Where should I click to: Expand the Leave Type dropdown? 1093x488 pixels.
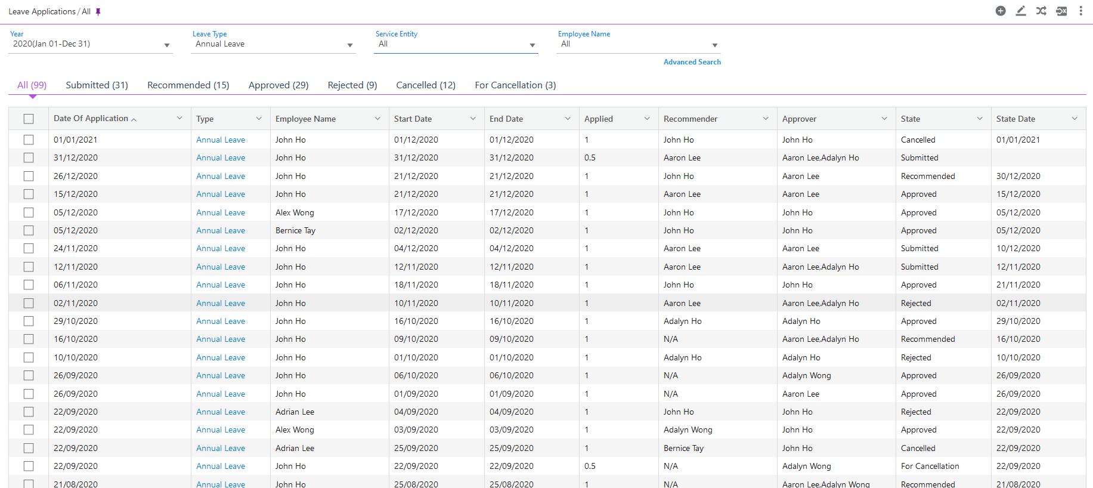(x=273, y=44)
